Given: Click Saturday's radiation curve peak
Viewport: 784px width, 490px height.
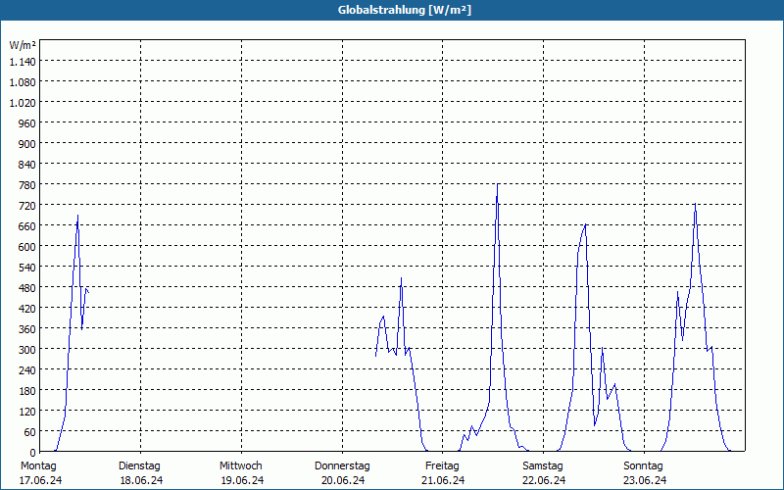Looking at the screenshot, I should 585,224.
